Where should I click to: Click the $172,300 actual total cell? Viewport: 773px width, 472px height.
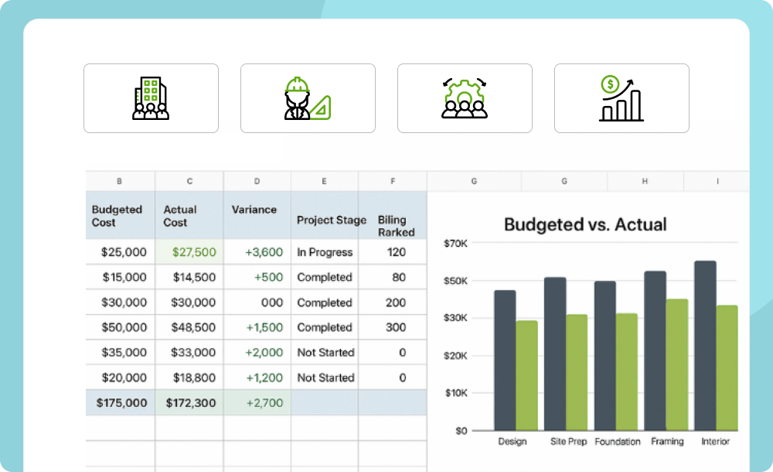click(x=189, y=402)
